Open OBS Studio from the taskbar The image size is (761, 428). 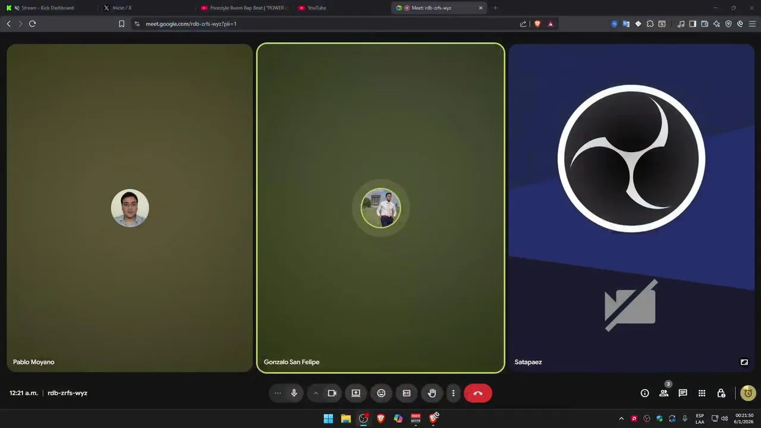click(x=363, y=418)
